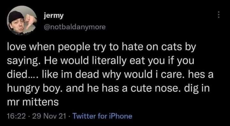The image size is (230, 126).
Task: Click the tweet line starting "saying. He would"
Action: tap(101, 61)
